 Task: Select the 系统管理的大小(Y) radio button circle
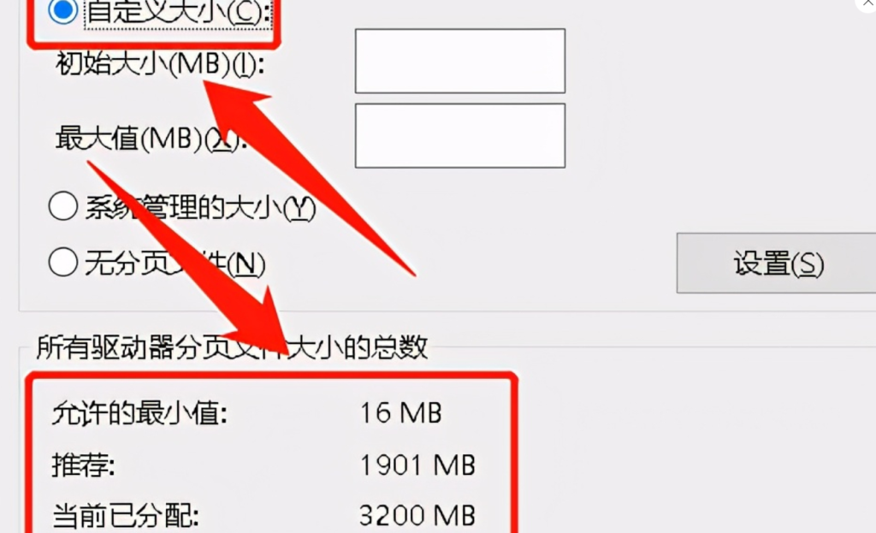click(63, 206)
